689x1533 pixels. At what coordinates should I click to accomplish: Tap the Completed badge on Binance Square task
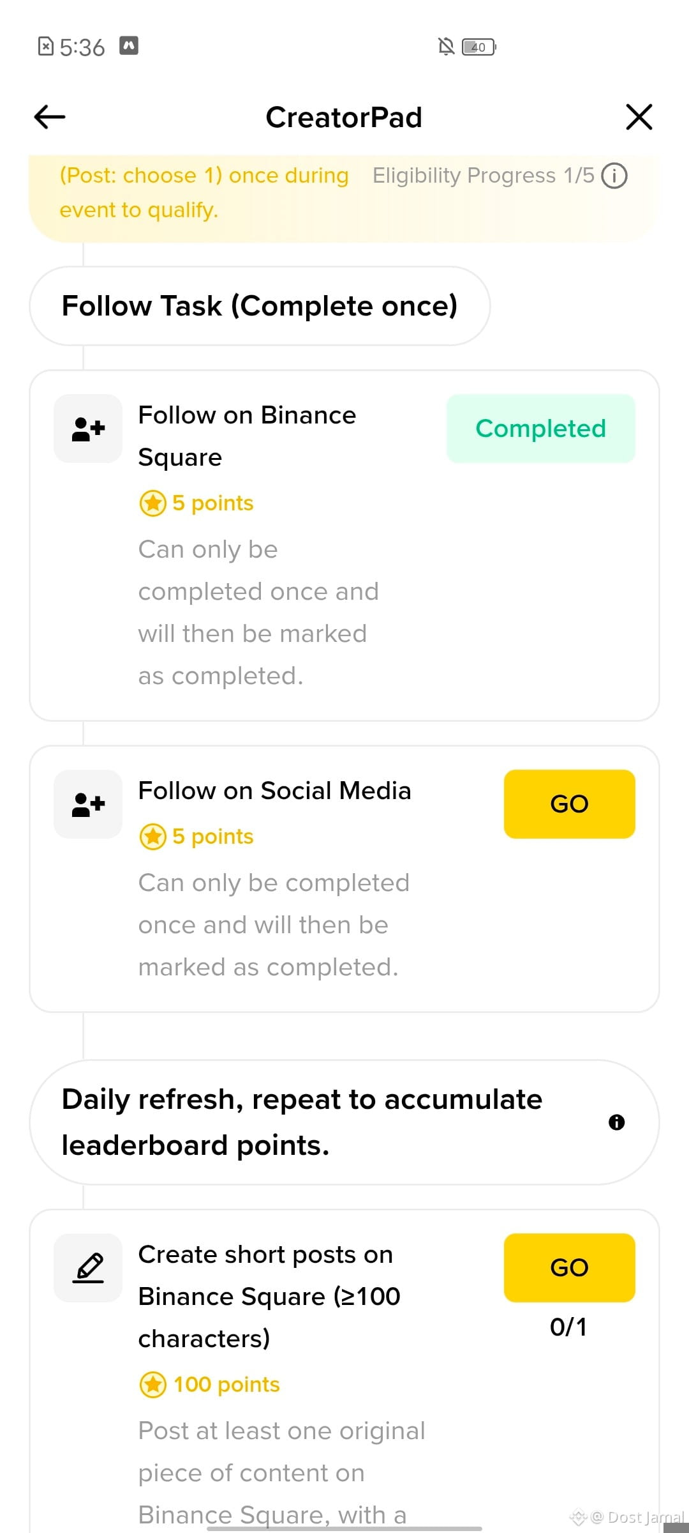click(x=541, y=429)
